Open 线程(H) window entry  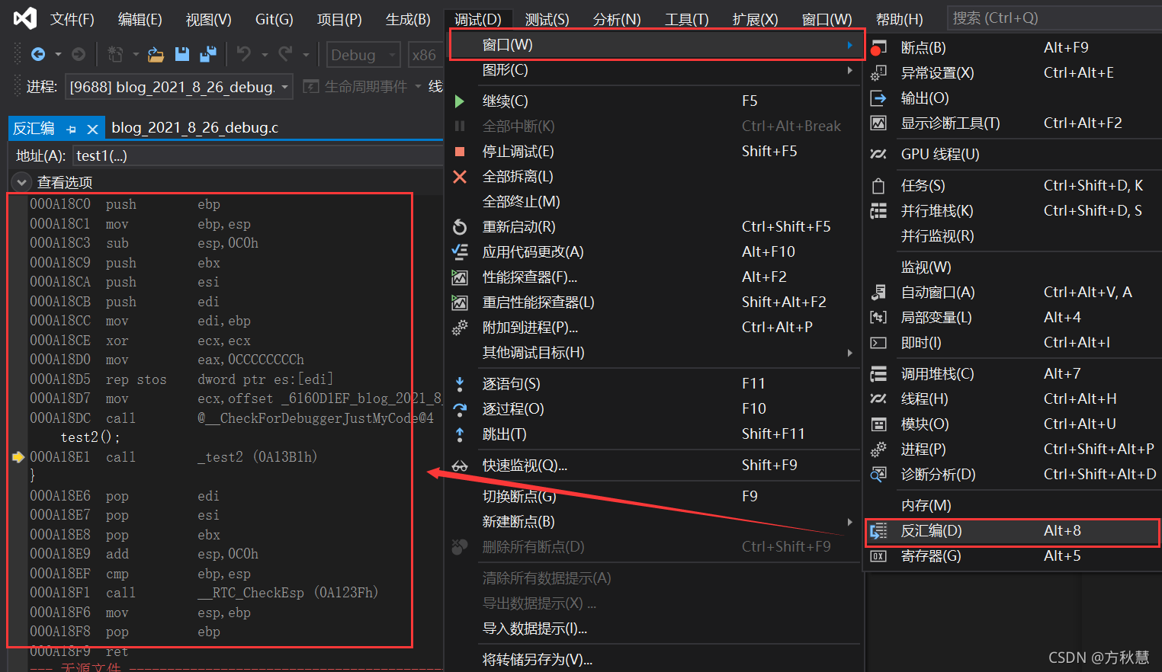(x=1013, y=398)
